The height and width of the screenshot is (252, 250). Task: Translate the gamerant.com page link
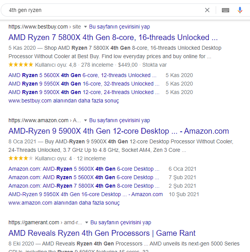coord(121,222)
